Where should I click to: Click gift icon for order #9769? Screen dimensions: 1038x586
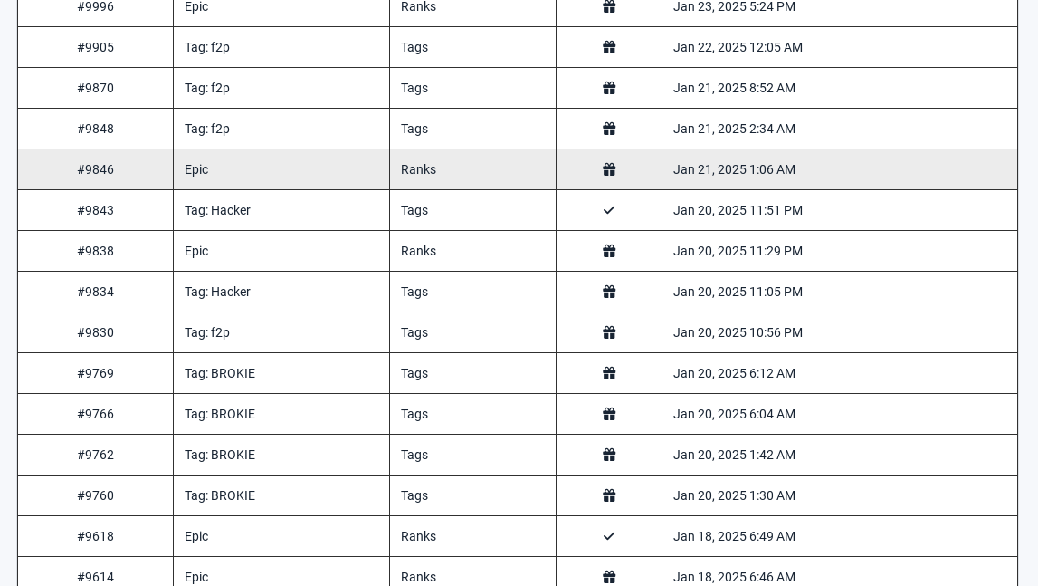pos(609,373)
